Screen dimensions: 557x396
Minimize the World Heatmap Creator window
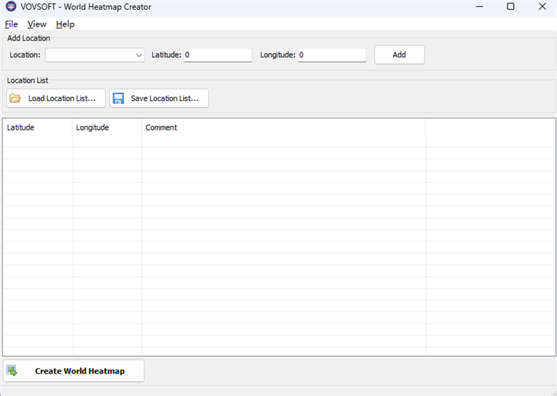(x=480, y=6)
